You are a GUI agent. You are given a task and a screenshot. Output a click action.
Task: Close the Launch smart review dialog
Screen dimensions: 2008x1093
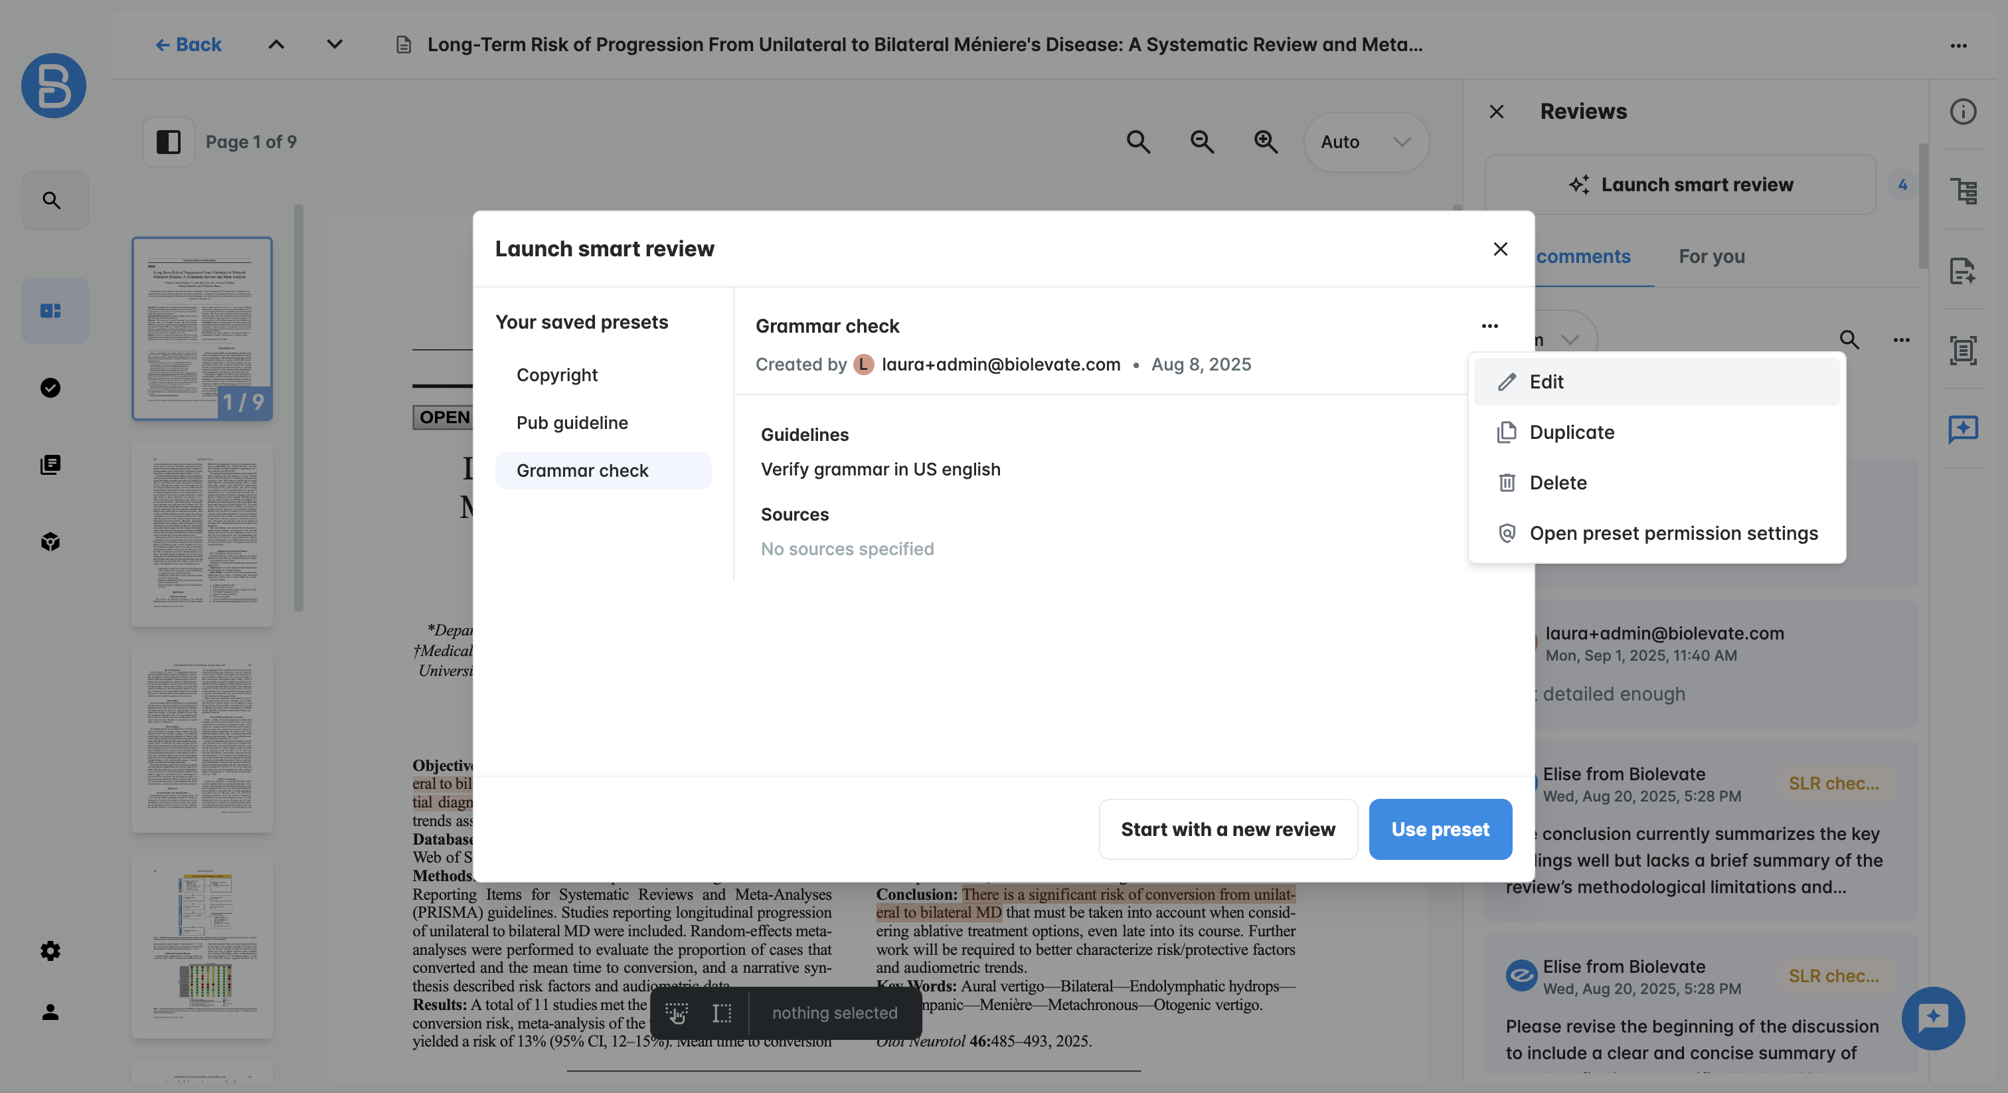1500,249
